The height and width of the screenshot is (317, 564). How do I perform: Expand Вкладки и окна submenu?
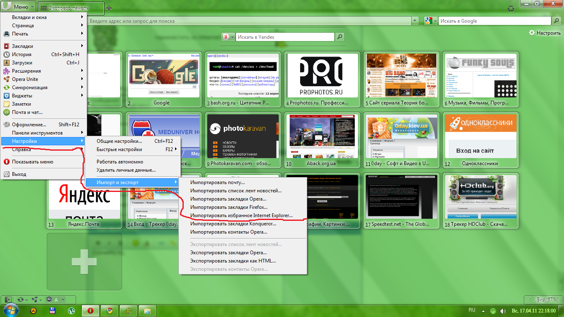43,17
